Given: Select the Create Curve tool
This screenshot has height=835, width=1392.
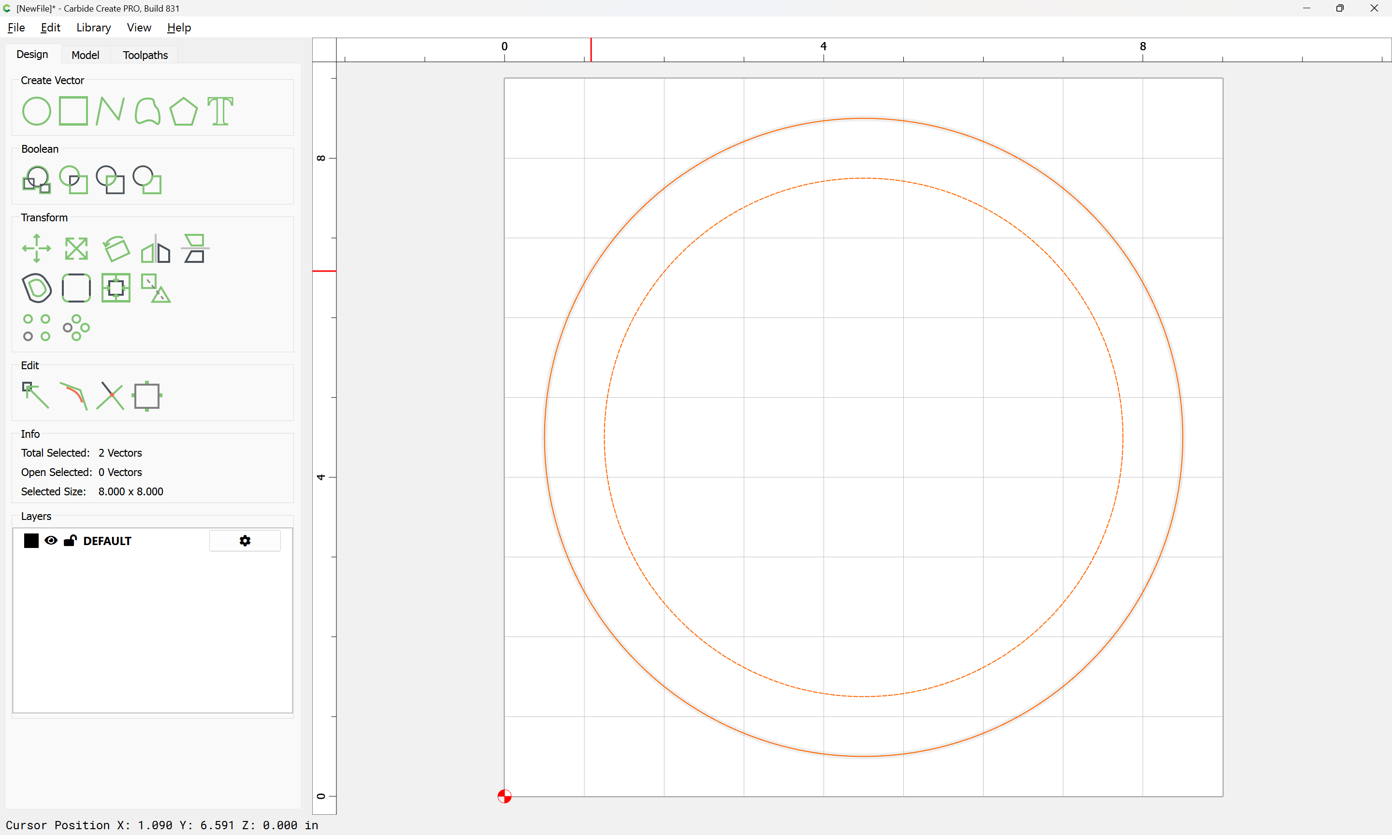Looking at the screenshot, I should [x=147, y=112].
